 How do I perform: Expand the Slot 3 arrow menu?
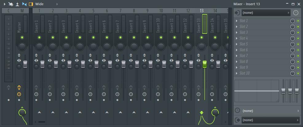tap(237, 33)
